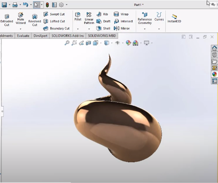
Task: Click the Previous View icon
Action: pyautogui.click(x=82, y=43)
